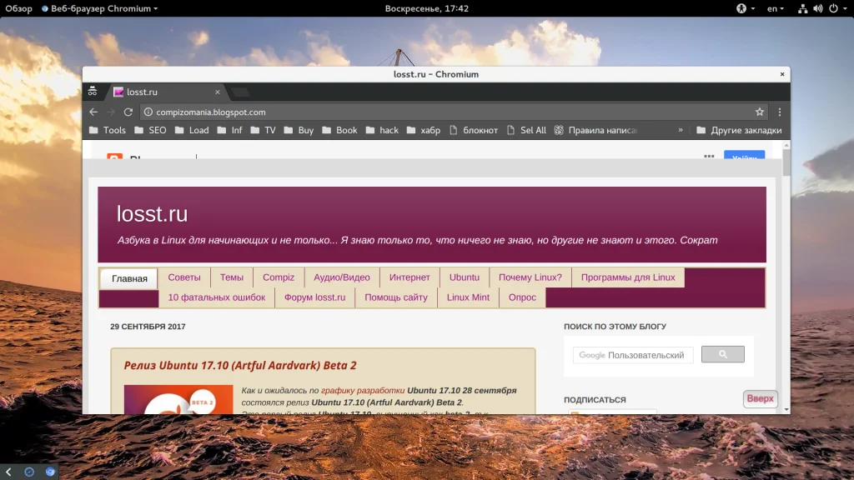Screen dimensions: 854x480
Task: Open Форум losst.ru link
Action: point(314,297)
